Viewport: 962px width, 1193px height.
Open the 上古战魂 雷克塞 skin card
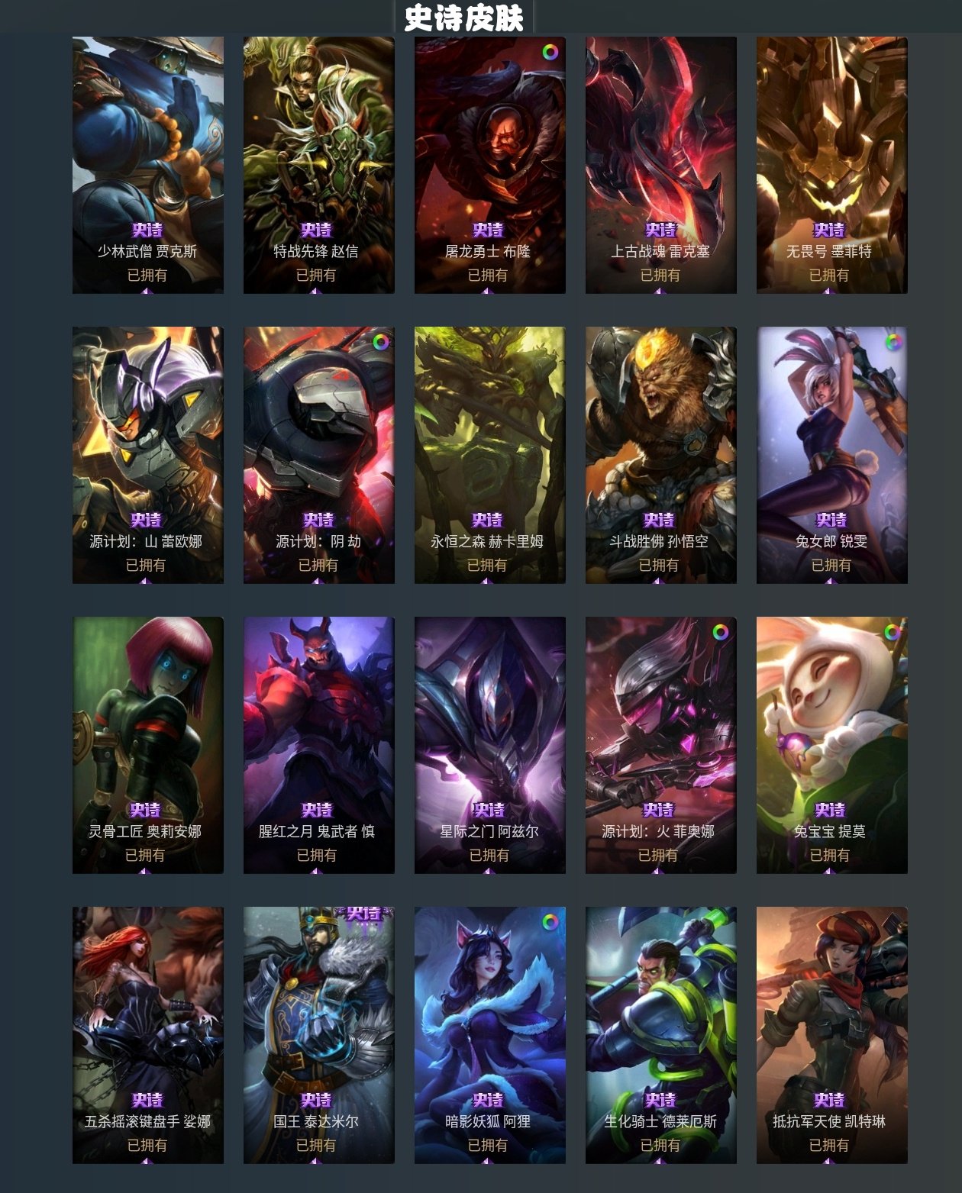pyautogui.click(x=661, y=165)
